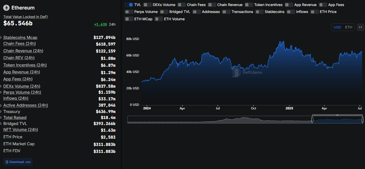Enable the DEXs Volume chart toggle
Screen dimensions: 365x169
[x=147, y=5]
